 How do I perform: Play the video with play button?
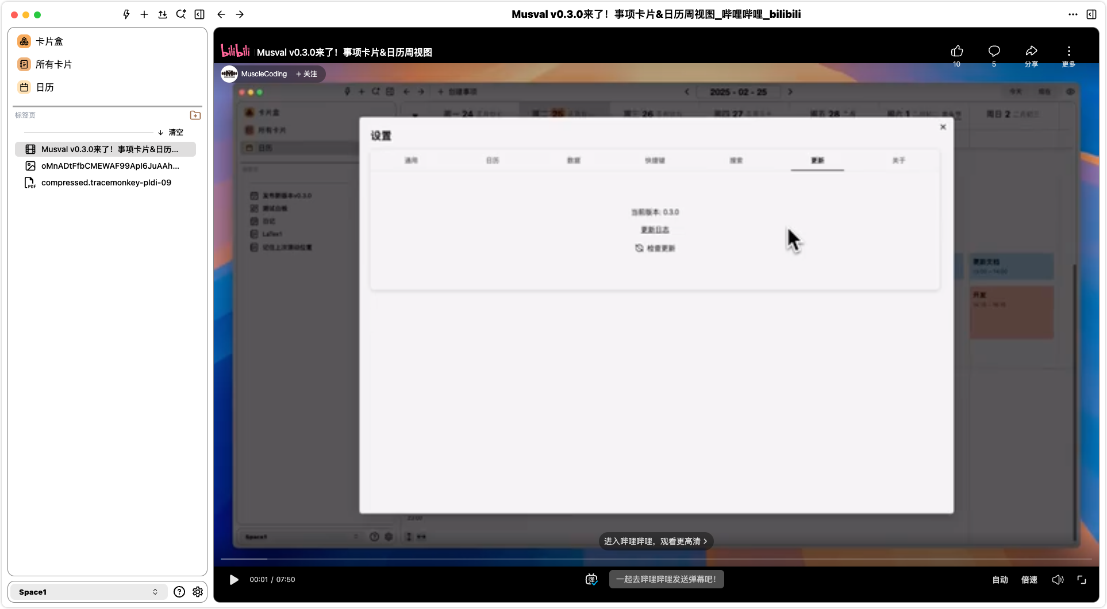(x=234, y=580)
